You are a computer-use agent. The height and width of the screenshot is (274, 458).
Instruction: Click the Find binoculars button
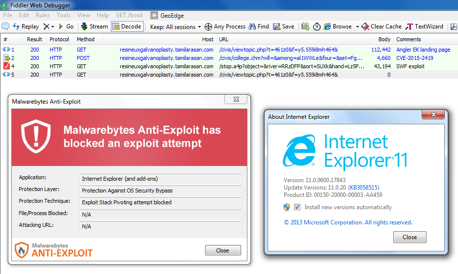tap(259, 27)
